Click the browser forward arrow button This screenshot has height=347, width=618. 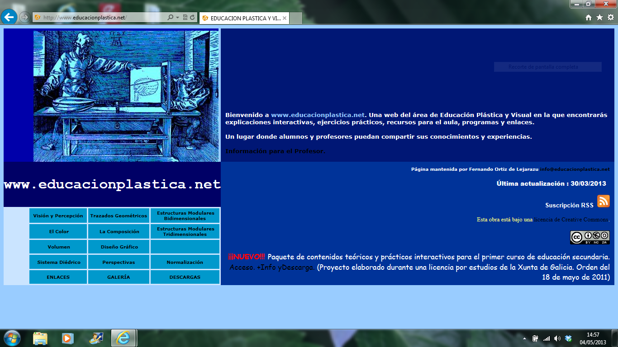click(24, 18)
